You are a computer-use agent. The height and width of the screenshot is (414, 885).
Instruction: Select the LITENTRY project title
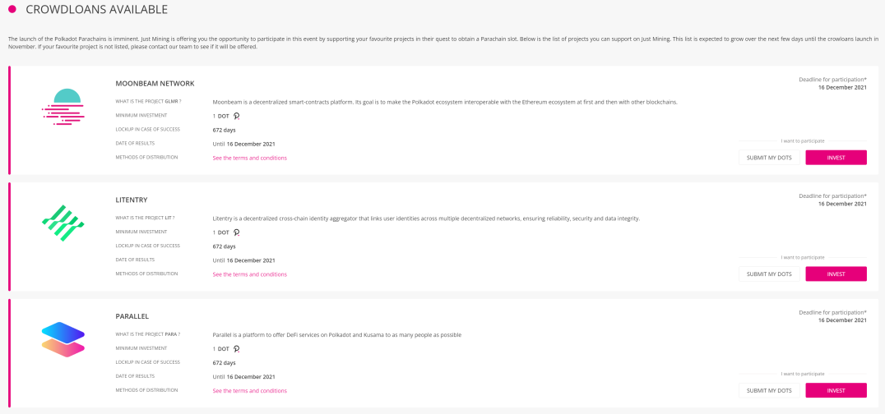coord(132,200)
